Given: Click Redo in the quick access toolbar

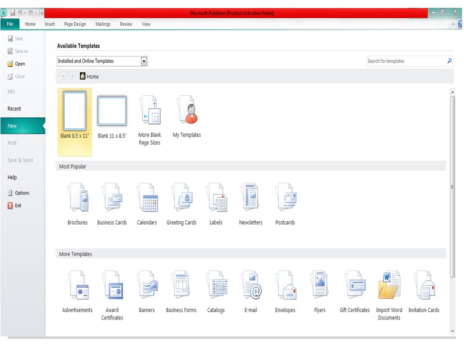Looking at the screenshot, I should tap(31, 13).
